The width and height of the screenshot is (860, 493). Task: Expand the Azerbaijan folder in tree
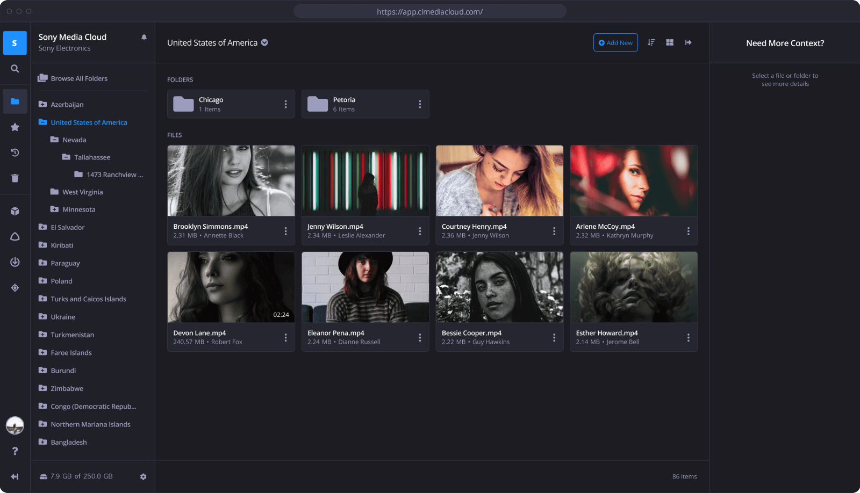43,105
